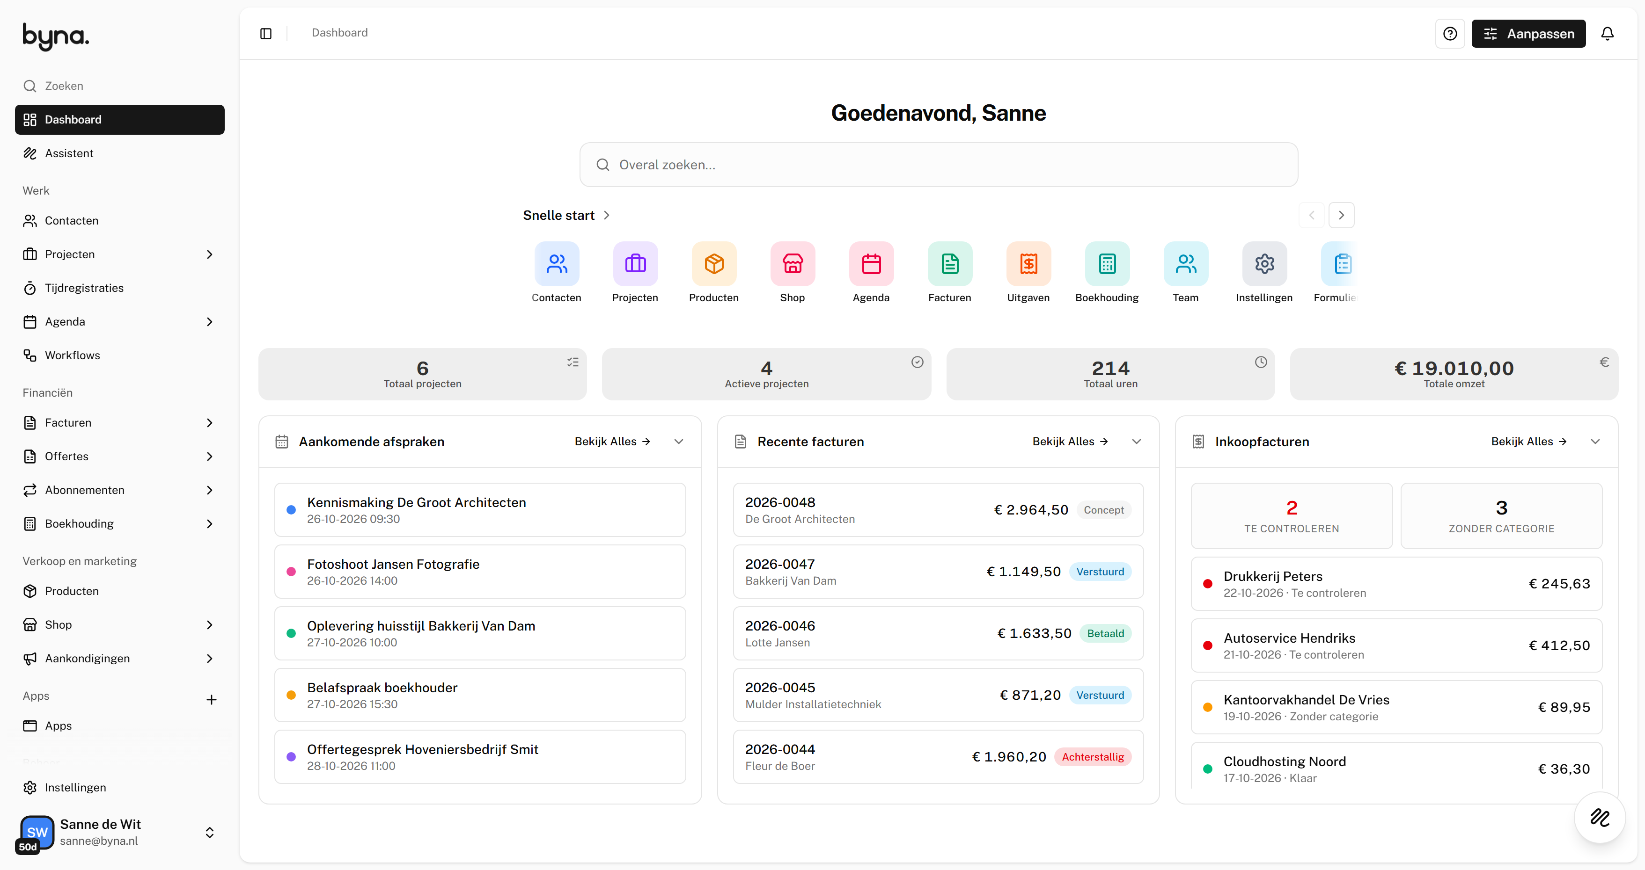Image resolution: width=1645 pixels, height=870 pixels.
Task: Collapse Inkoopfacturen widget
Action: 1595,442
